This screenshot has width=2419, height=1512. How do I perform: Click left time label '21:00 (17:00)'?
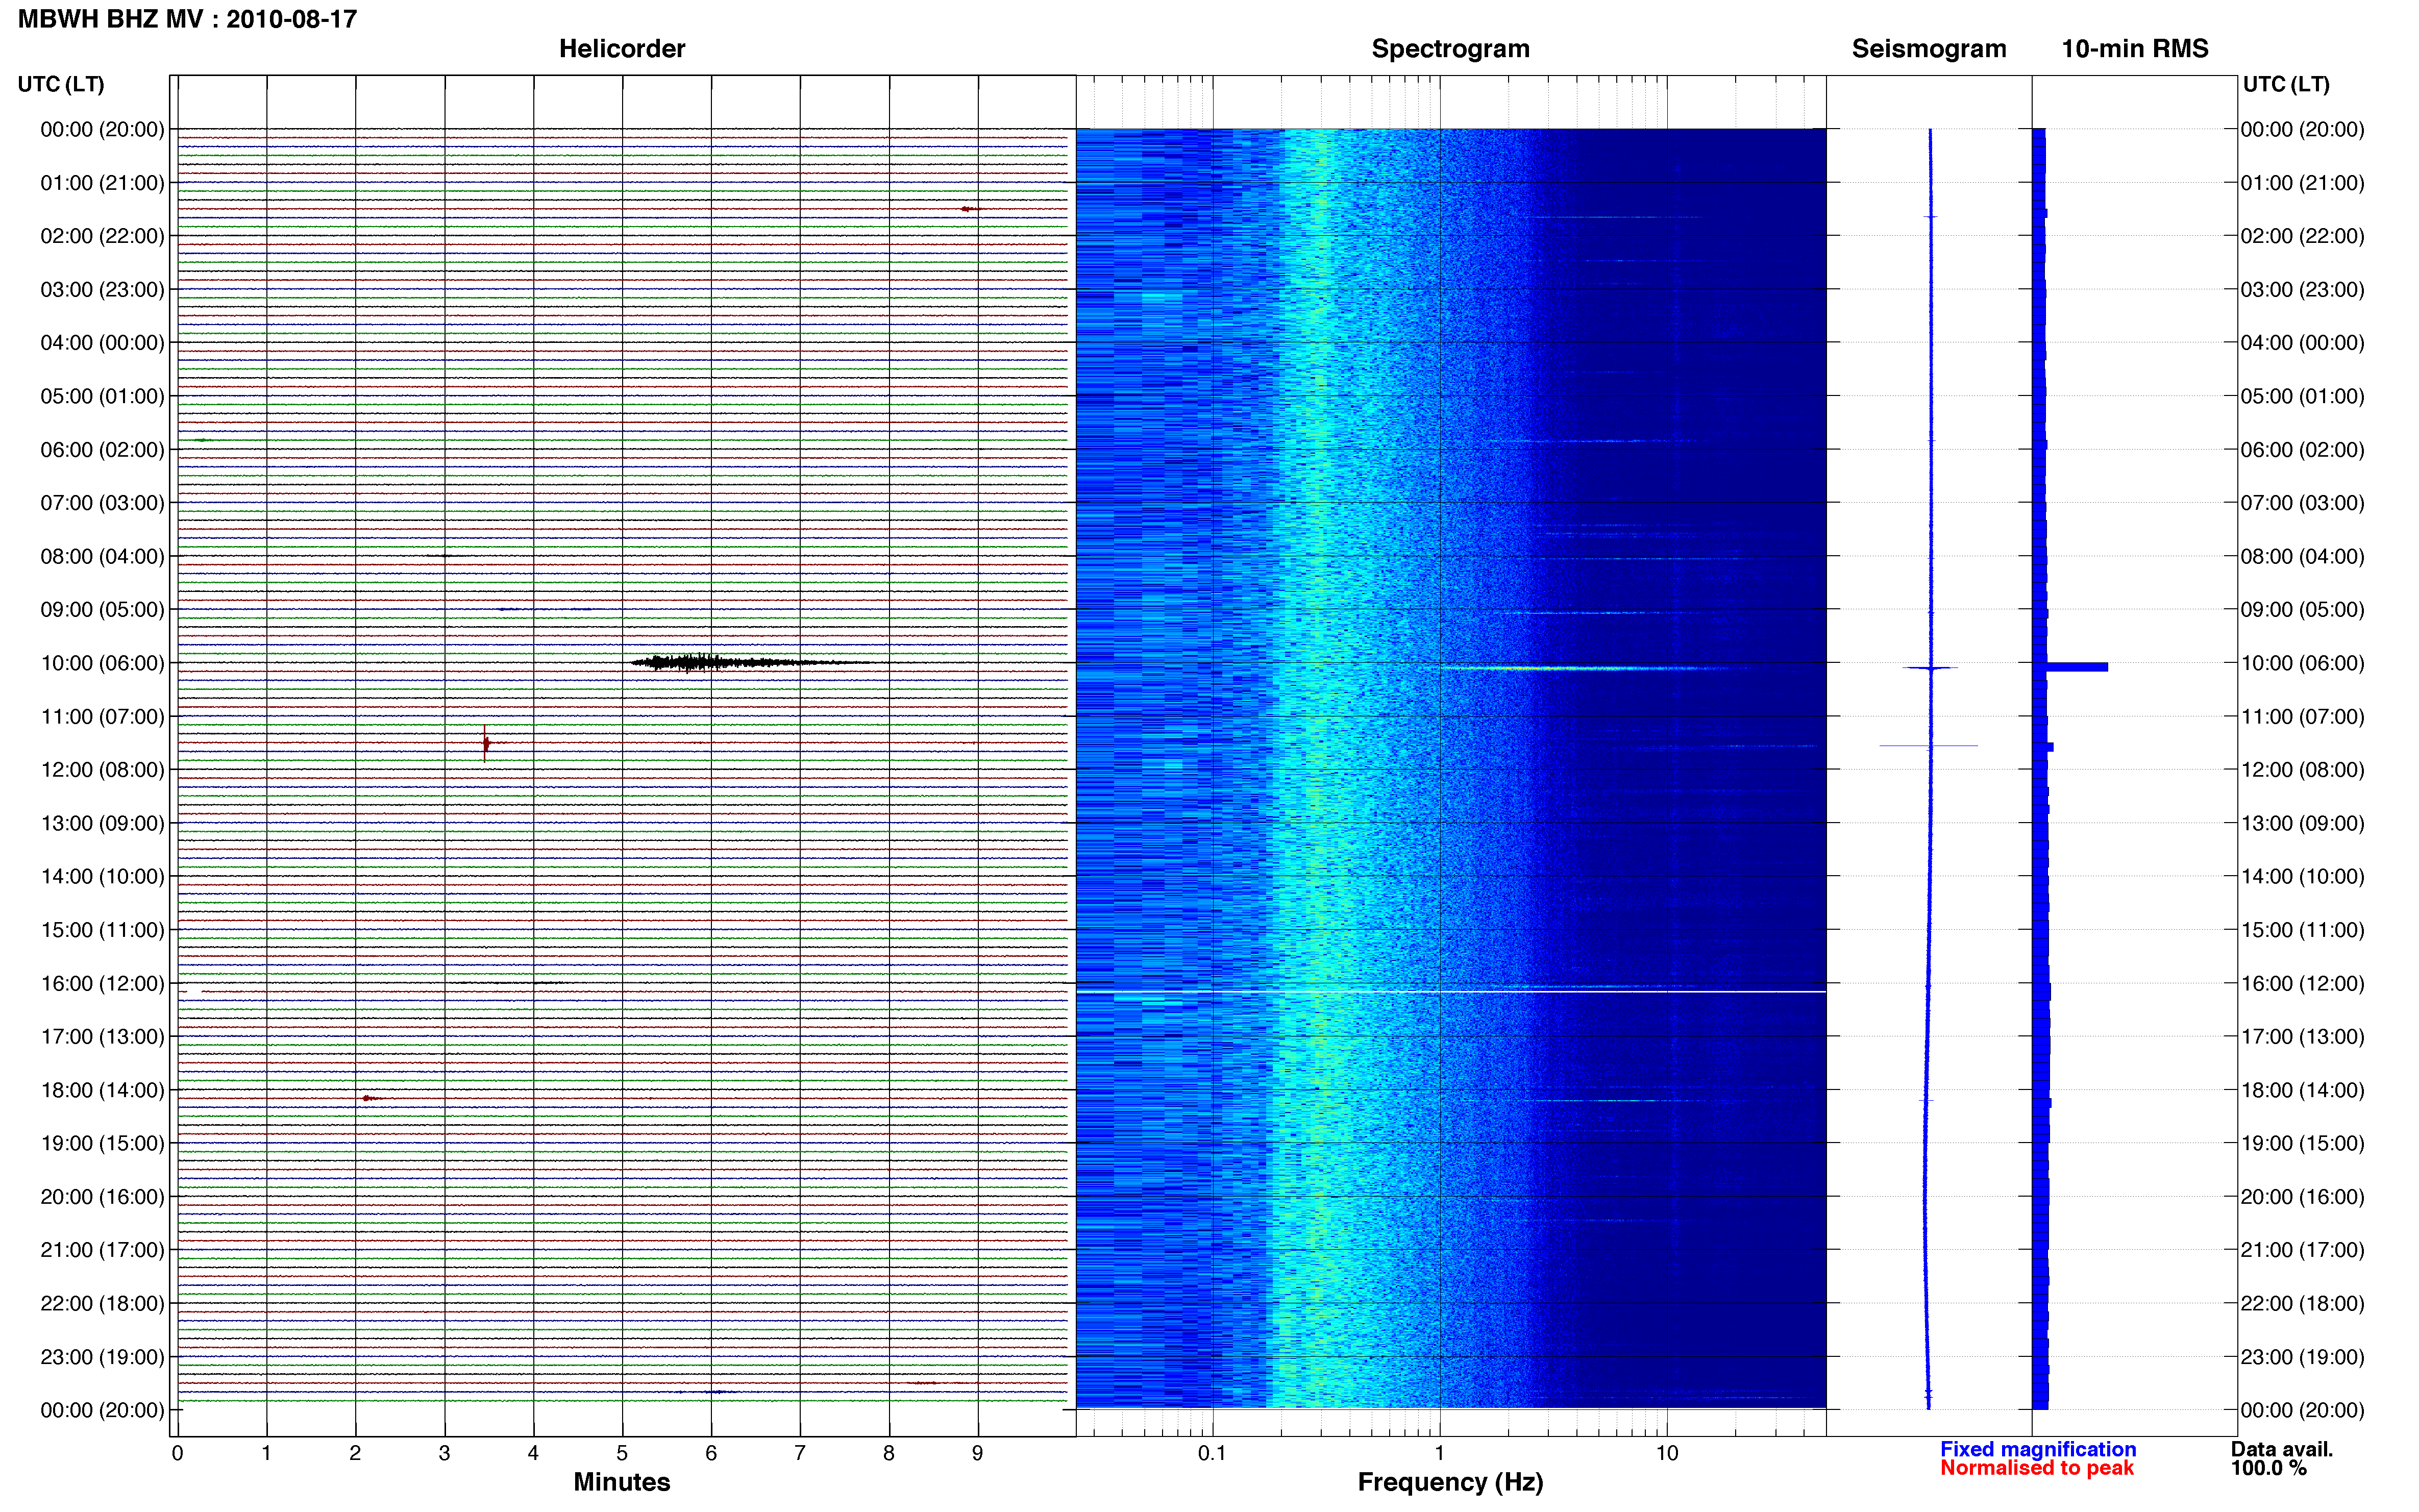tap(102, 1250)
